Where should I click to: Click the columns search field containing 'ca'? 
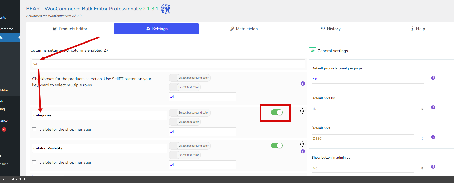[169, 64]
